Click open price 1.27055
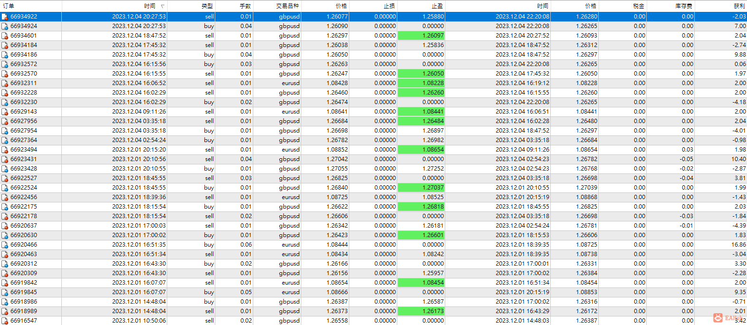This screenshot has height=325, width=747. (337, 169)
